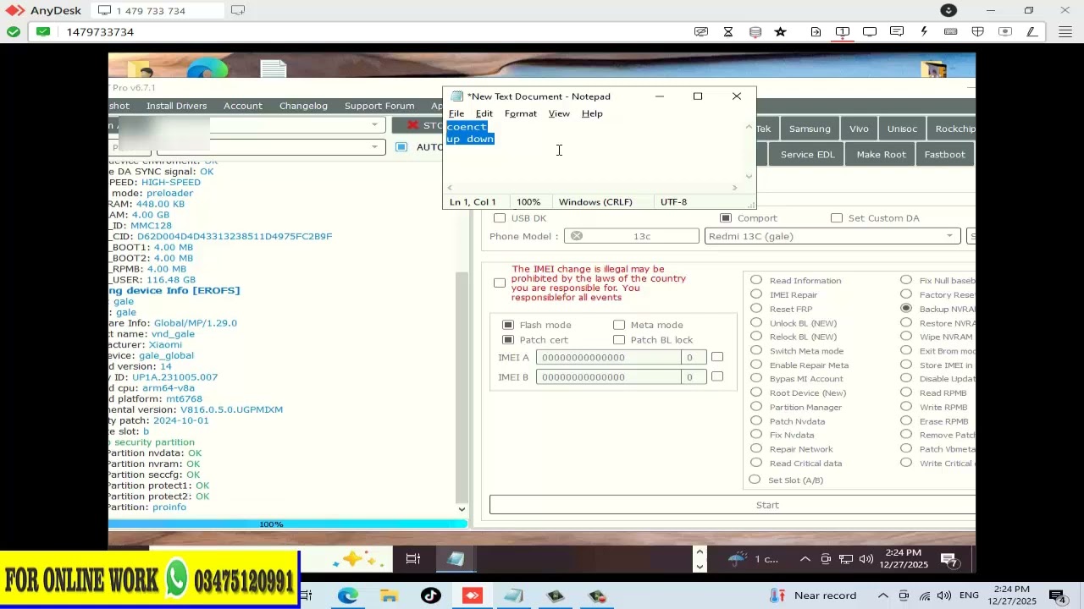The height and width of the screenshot is (609, 1084).
Task: Open the Notepad File menu
Action: (456, 113)
